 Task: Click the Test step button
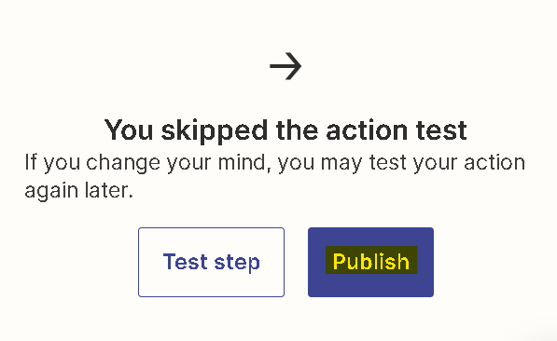(211, 262)
